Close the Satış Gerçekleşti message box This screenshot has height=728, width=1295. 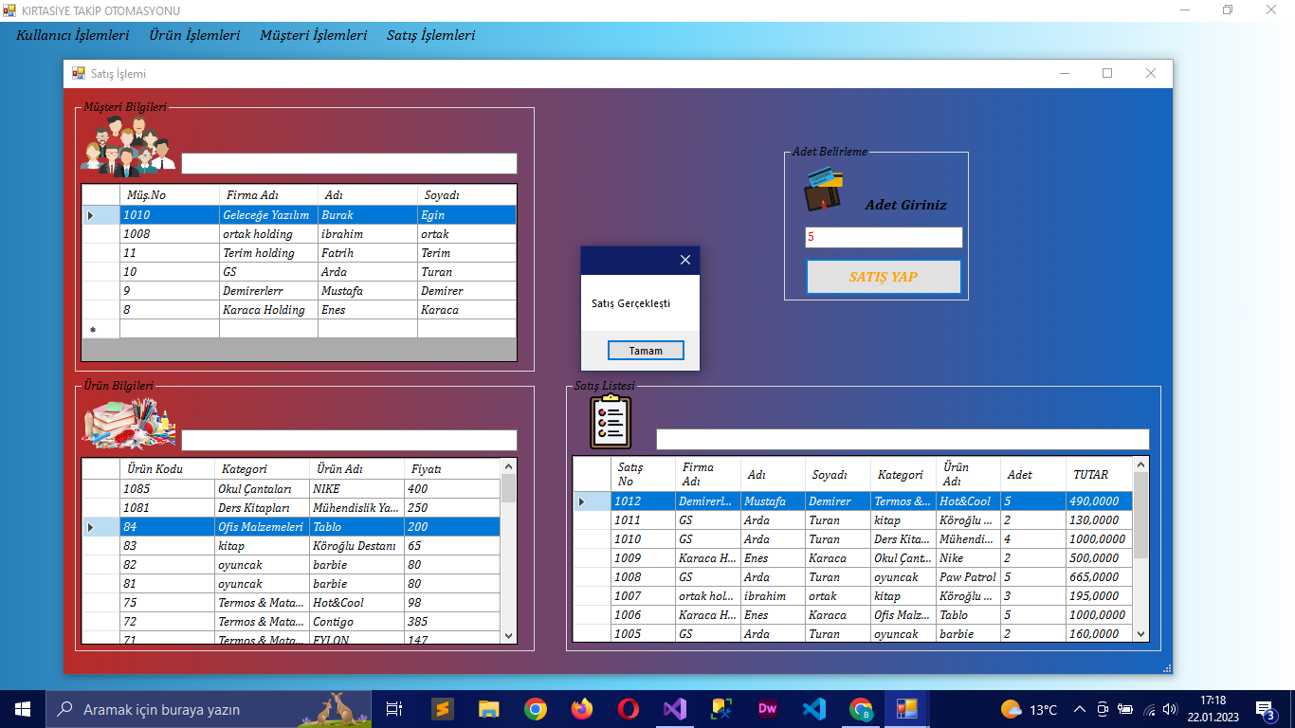(685, 260)
